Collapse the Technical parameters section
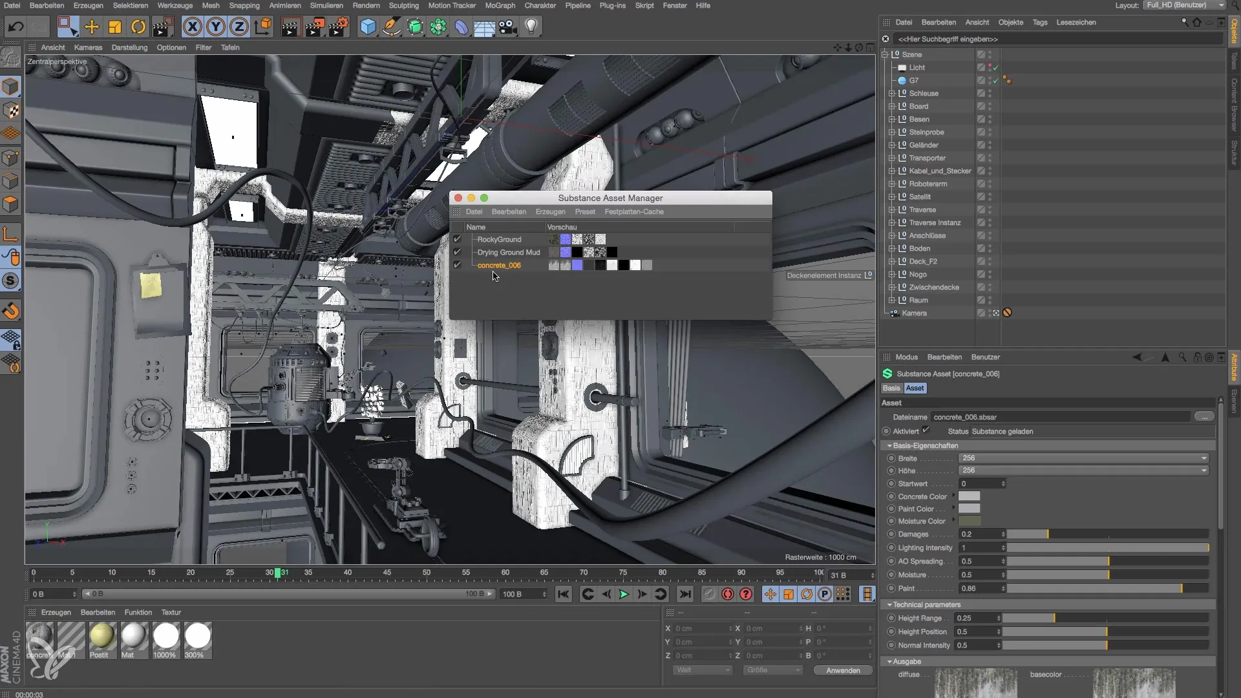 coord(889,605)
